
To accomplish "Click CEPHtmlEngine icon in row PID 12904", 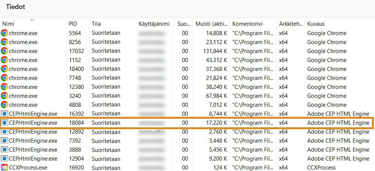I will (x=4, y=159).
